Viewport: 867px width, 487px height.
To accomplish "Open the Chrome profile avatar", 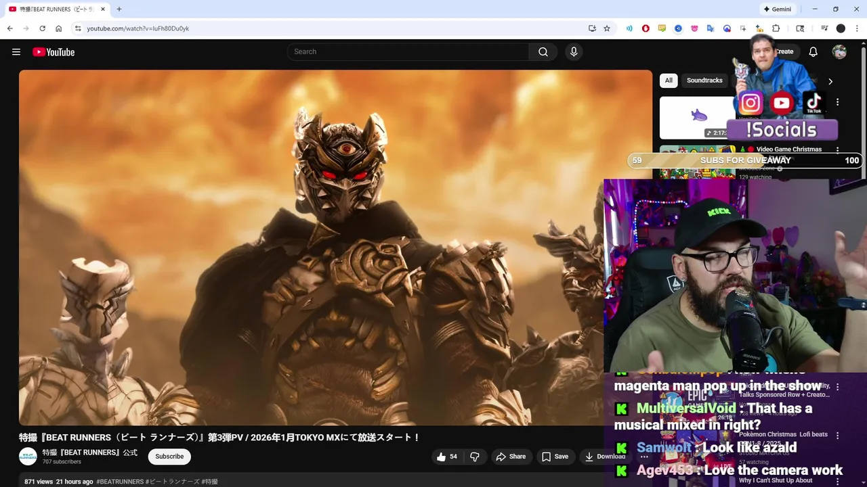I will click(841, 28).
